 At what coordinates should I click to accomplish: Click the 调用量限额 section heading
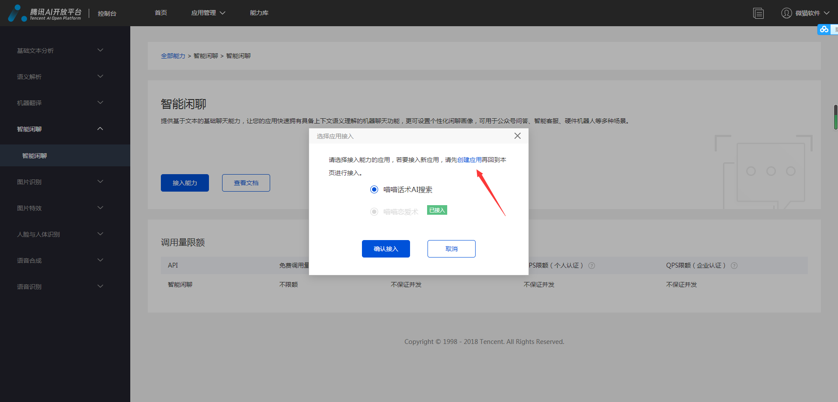(x=183, y=243)
